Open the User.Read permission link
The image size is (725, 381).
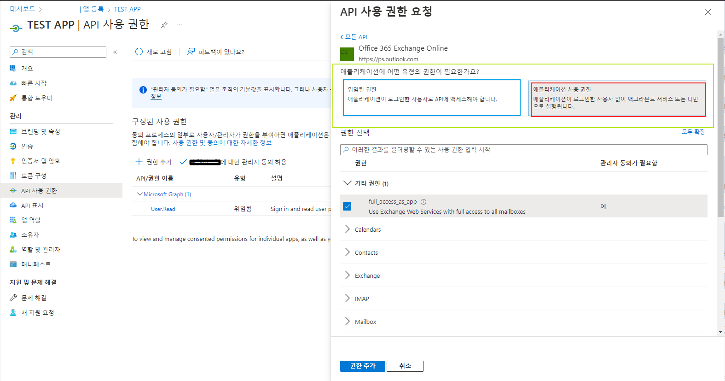tap(163, 209)
